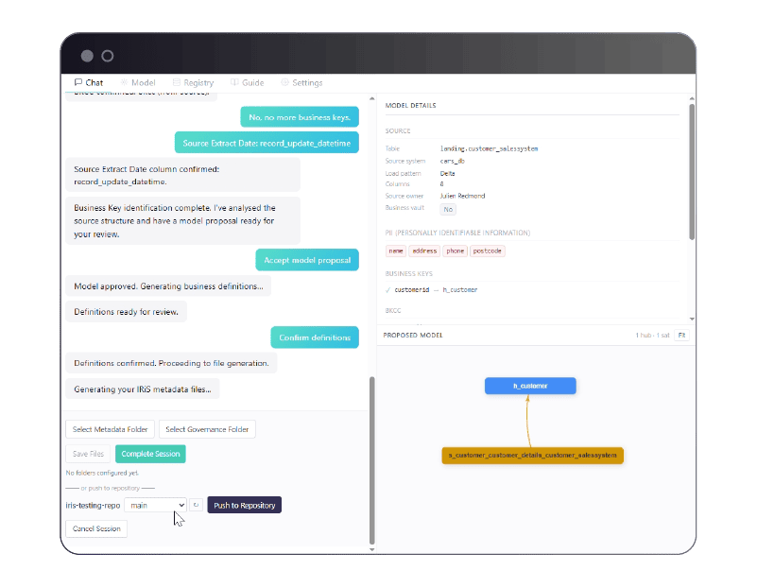Click the landing.customer_salessystem table value
The width and height of the screenshot is (757, 588).
(x=489, y=148)
